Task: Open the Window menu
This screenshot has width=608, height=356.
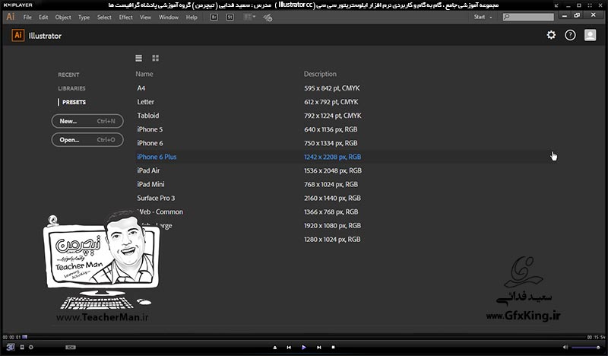Action: click(169, 17)
